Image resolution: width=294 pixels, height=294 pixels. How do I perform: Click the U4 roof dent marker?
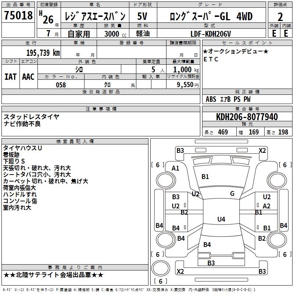[x=221, y=219]
